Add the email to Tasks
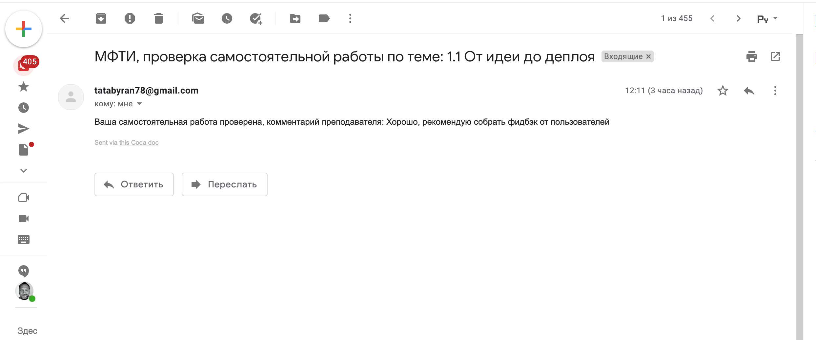The width and height of the screenshot is (816, 340). click(x=256, y=18)
